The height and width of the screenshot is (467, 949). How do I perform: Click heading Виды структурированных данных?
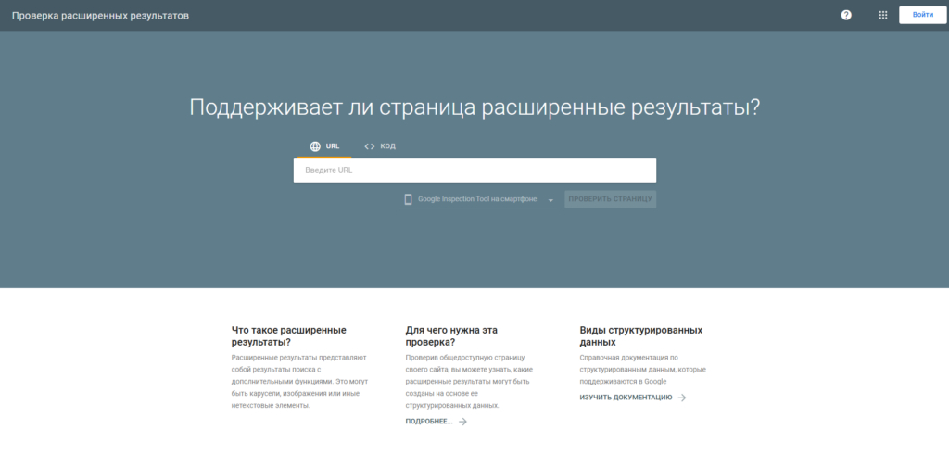[x=641, y=335]
